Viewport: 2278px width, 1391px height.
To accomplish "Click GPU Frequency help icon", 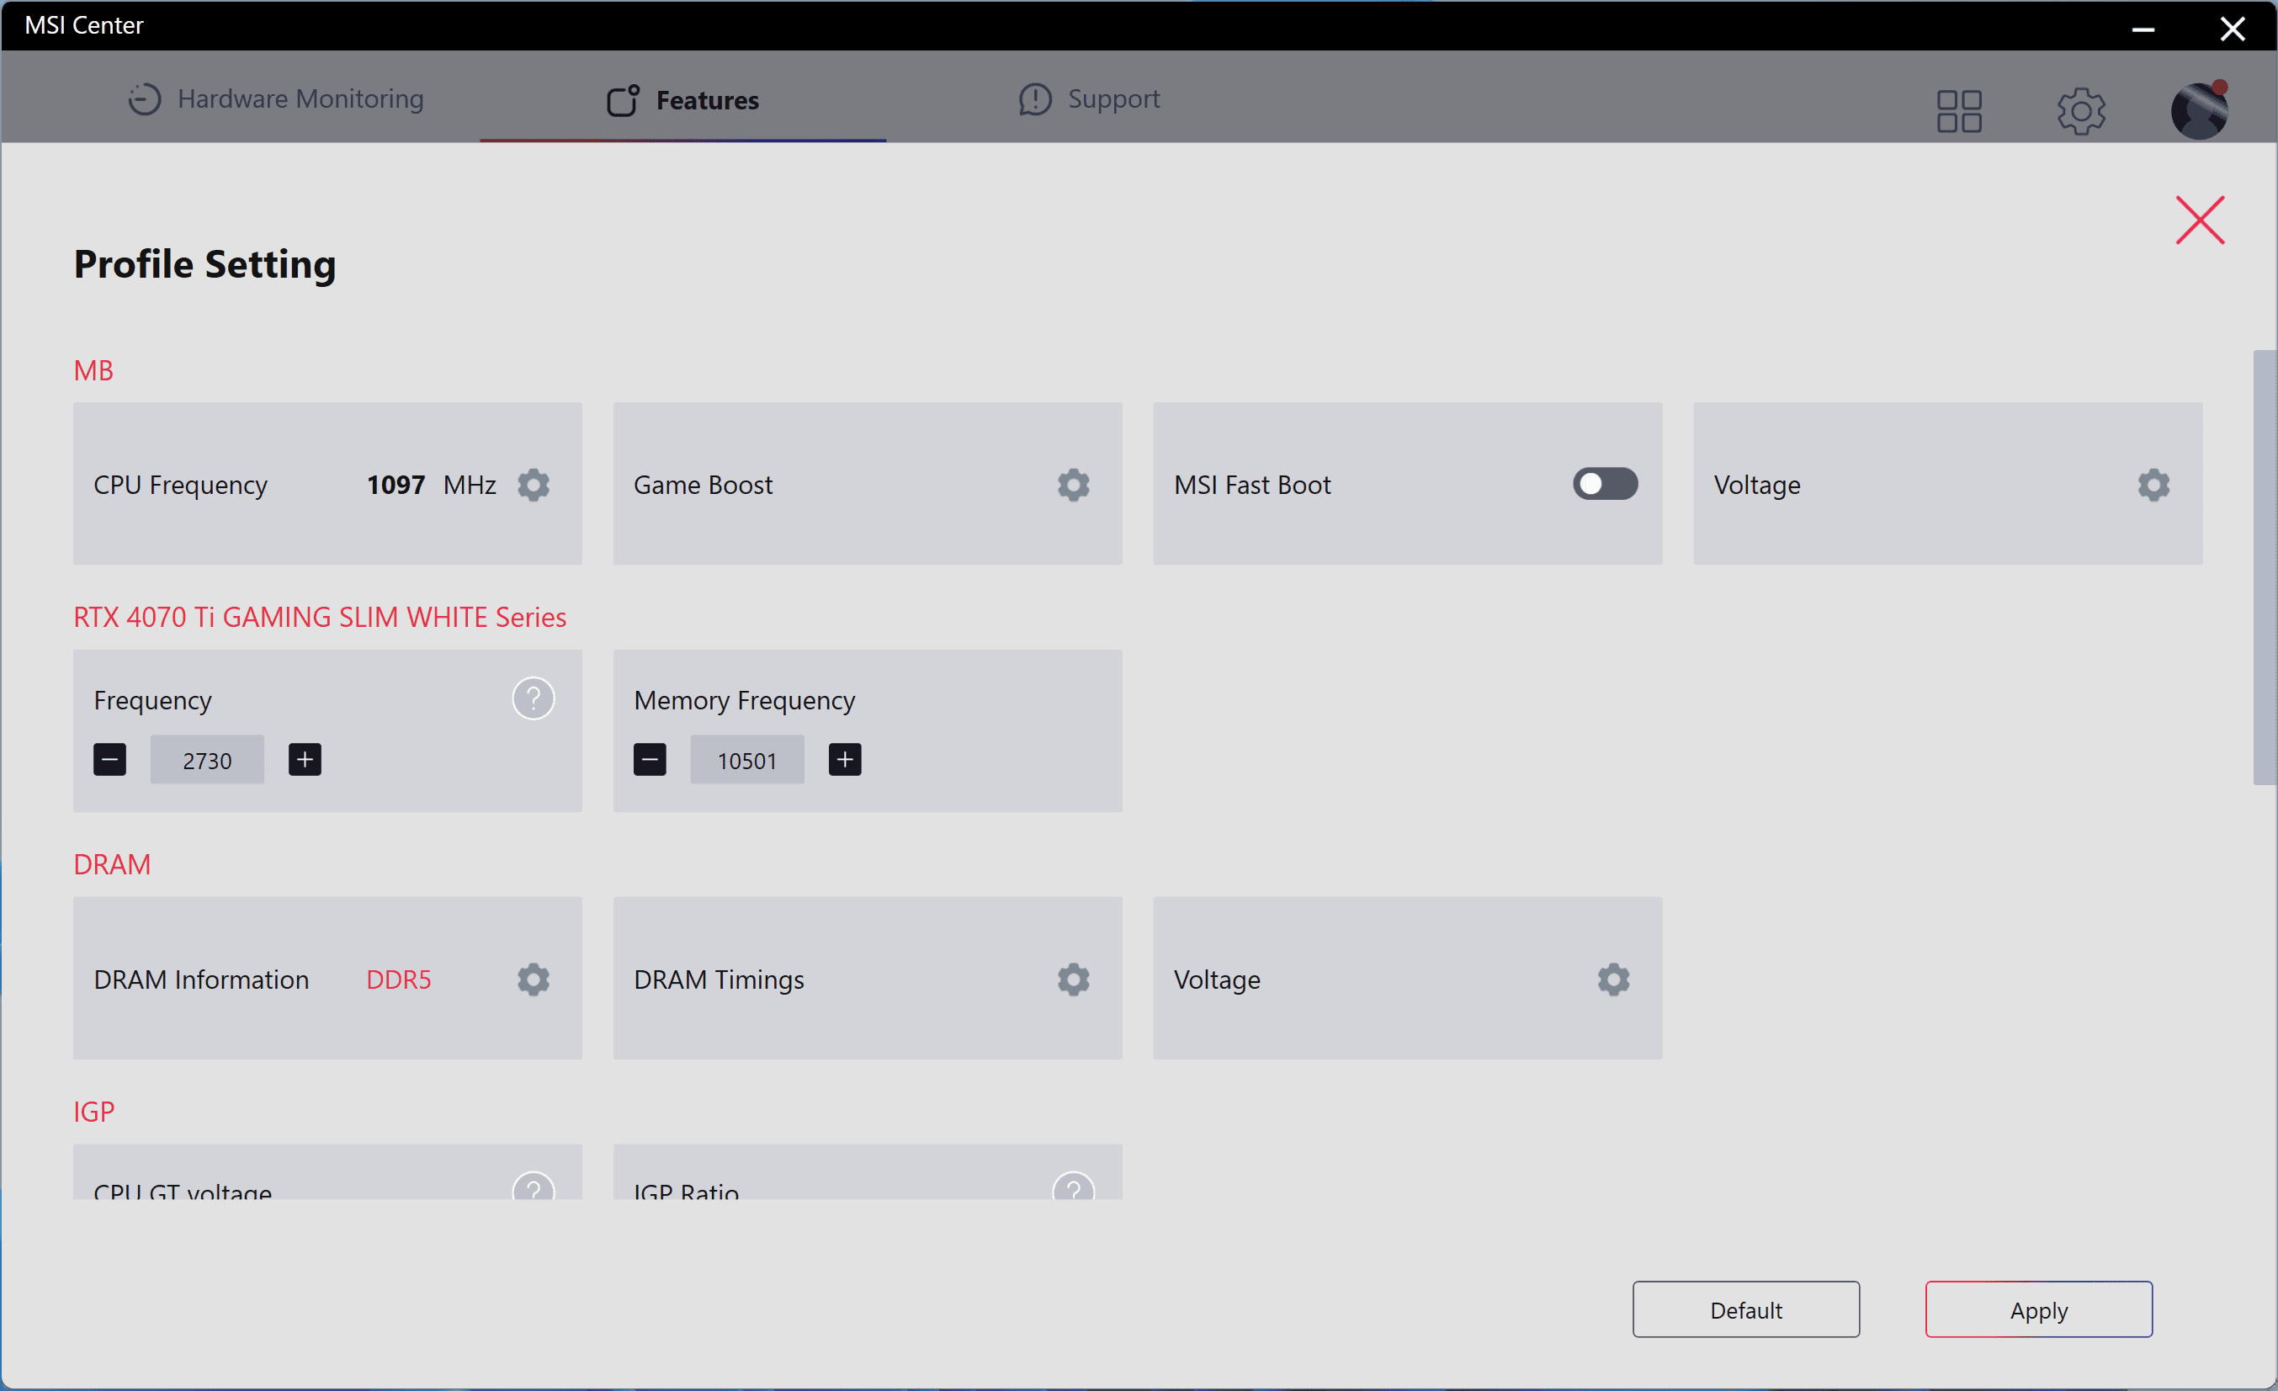I will (534, 699).
